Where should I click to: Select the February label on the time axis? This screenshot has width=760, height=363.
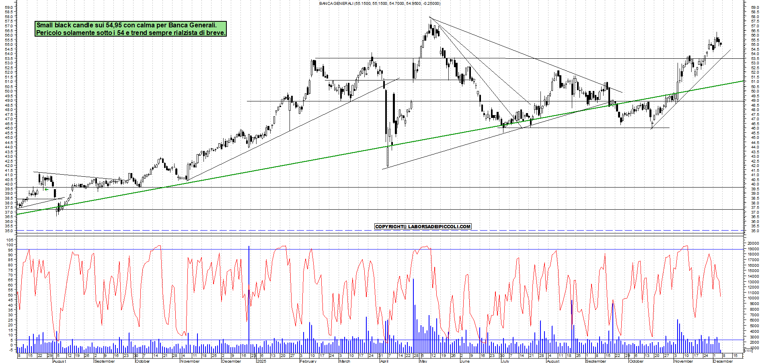(x=308, y=361)
